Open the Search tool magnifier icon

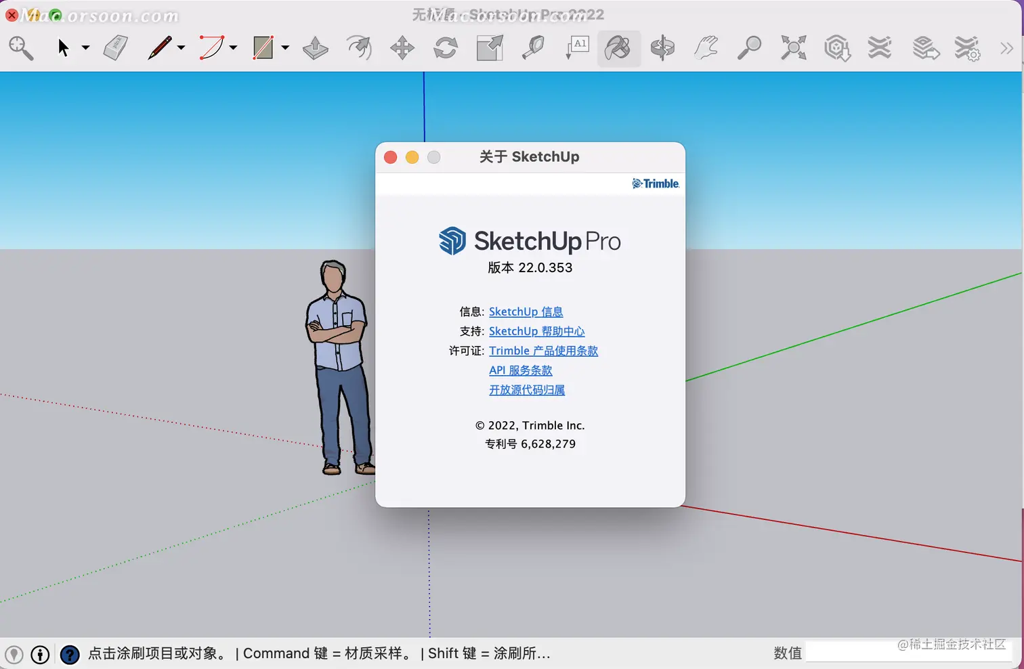pyautogui.click(x=21, y=48)
